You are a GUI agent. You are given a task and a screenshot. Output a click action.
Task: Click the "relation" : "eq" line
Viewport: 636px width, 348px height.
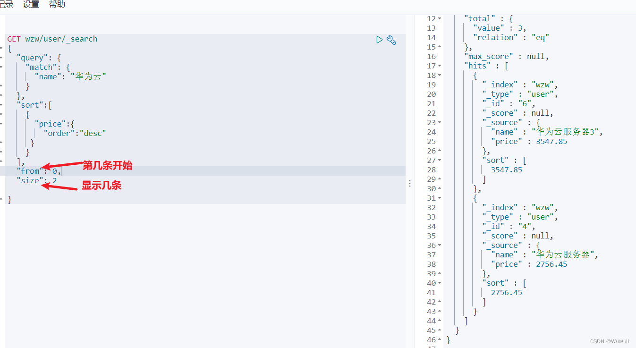pyautogui.click(x=511, y=38)
